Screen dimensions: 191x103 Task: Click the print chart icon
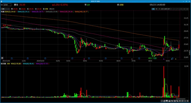(169, 101)
